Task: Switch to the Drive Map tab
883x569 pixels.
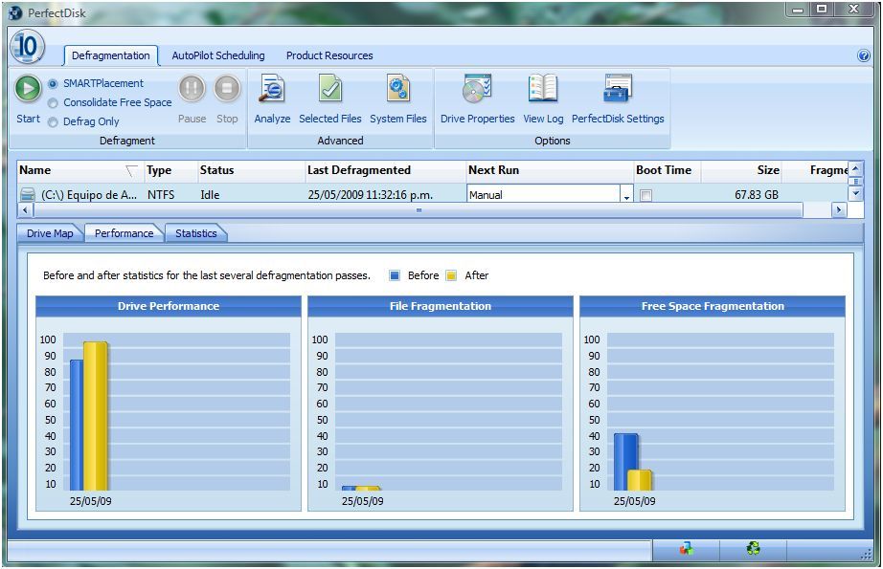Action: click(x=50, y=233)
